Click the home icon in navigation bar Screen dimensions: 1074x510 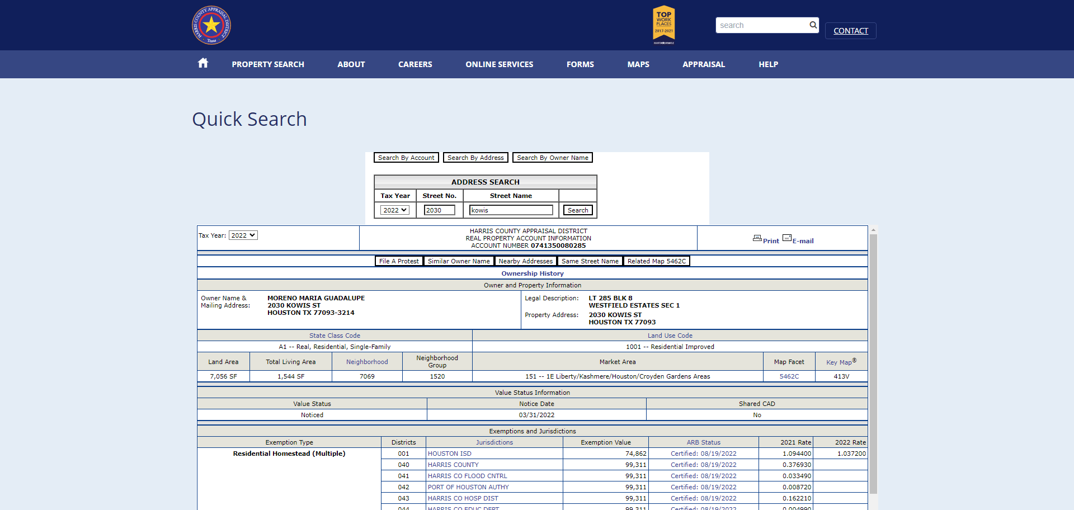203,63
